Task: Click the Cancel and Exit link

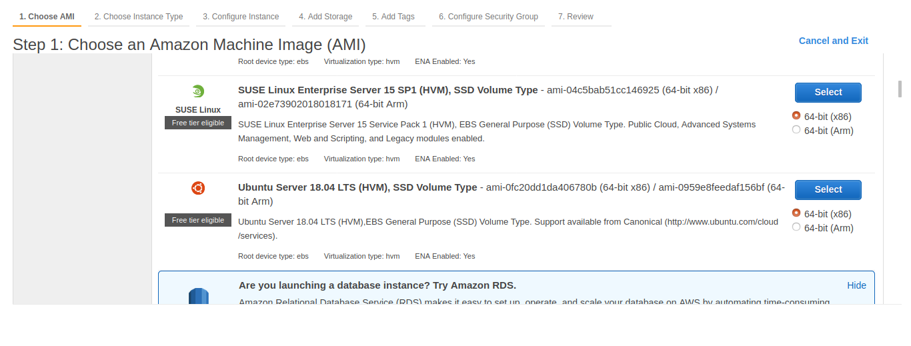Action: coord(834,41)
